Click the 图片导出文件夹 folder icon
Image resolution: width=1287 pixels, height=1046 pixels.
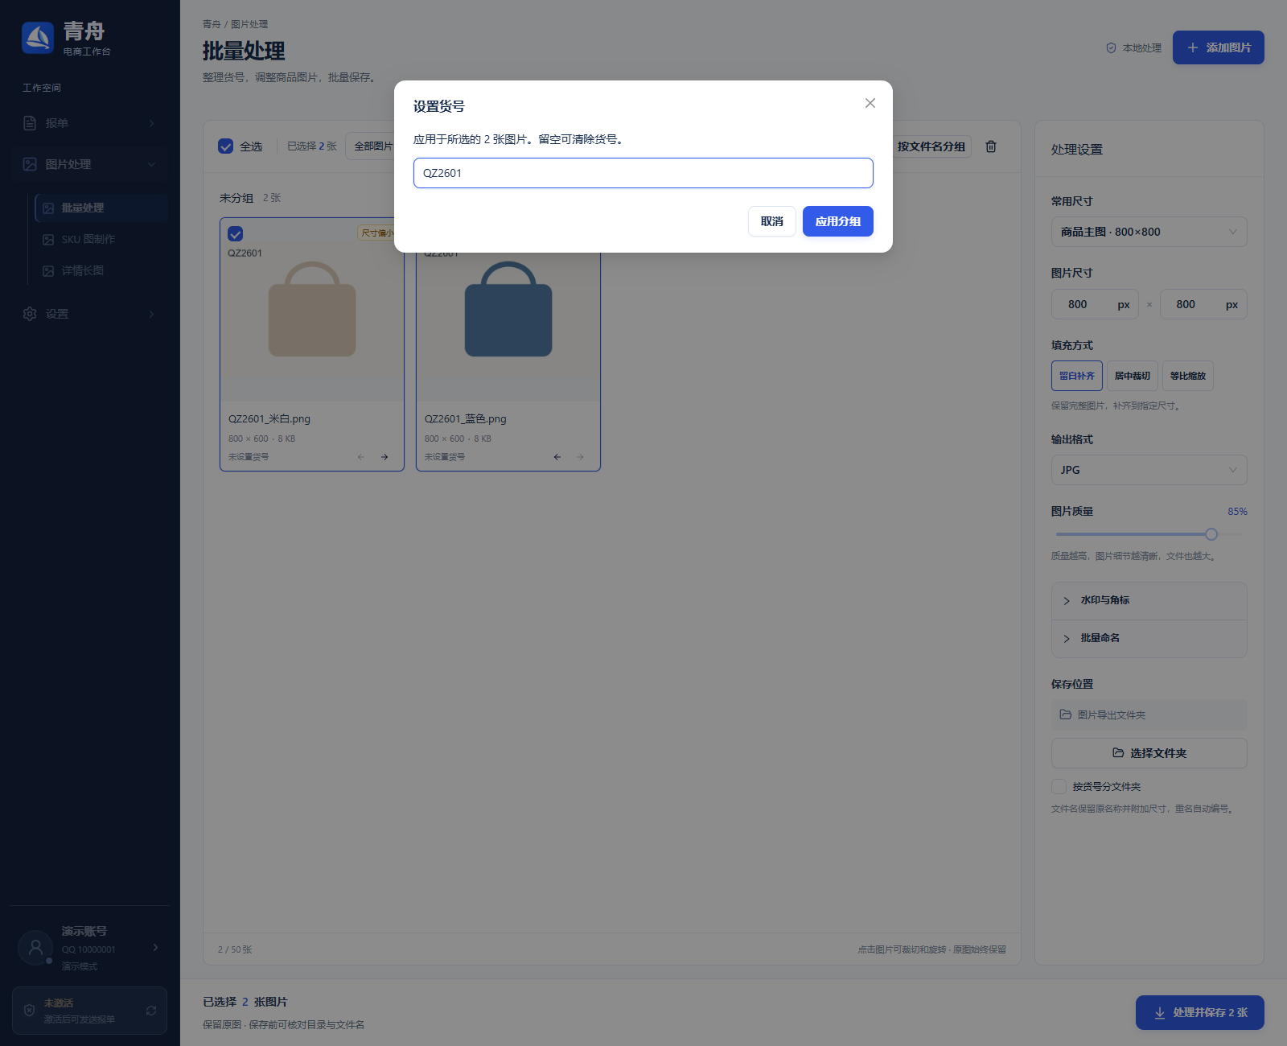(x=1065, y=714)
